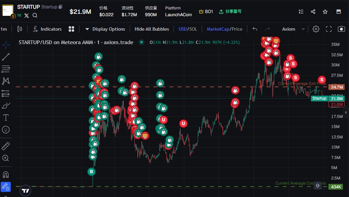The image size is (349, 197).
Task: Open the Fibonacci retracement tool
Action: [6, 69]
